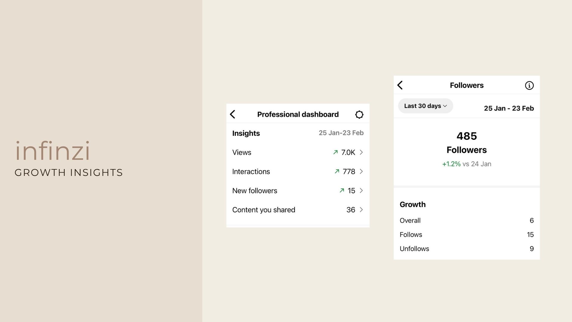Click the Unfollows growth row
Viewport: 572px width, 322px height.
click(467, 249)
